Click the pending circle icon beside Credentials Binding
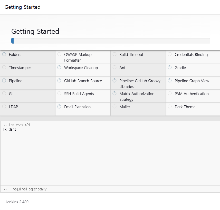The height and width of the screenshot is (210, 220). [x=170, y=54]
